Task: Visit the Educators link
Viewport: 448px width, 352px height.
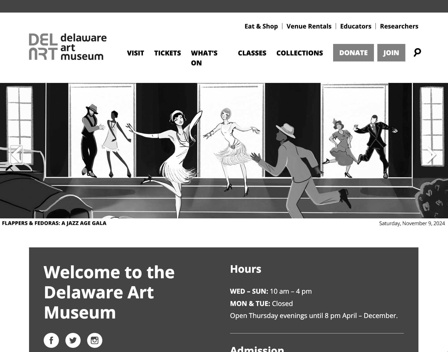Action: pyautogui.click(x=356, y=26)
